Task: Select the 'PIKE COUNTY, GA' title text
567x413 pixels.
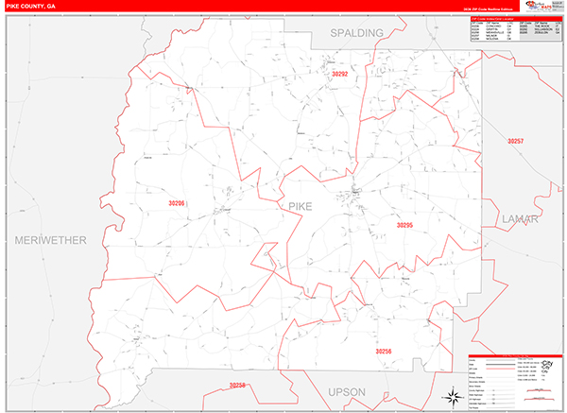Action: pos(31,7)
